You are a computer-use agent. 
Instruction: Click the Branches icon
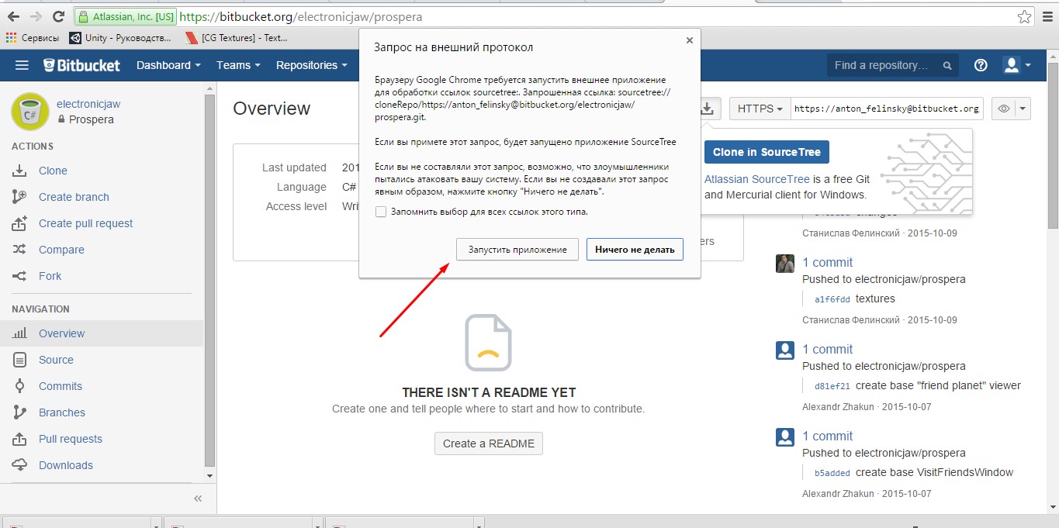click(x=20, y=412)
